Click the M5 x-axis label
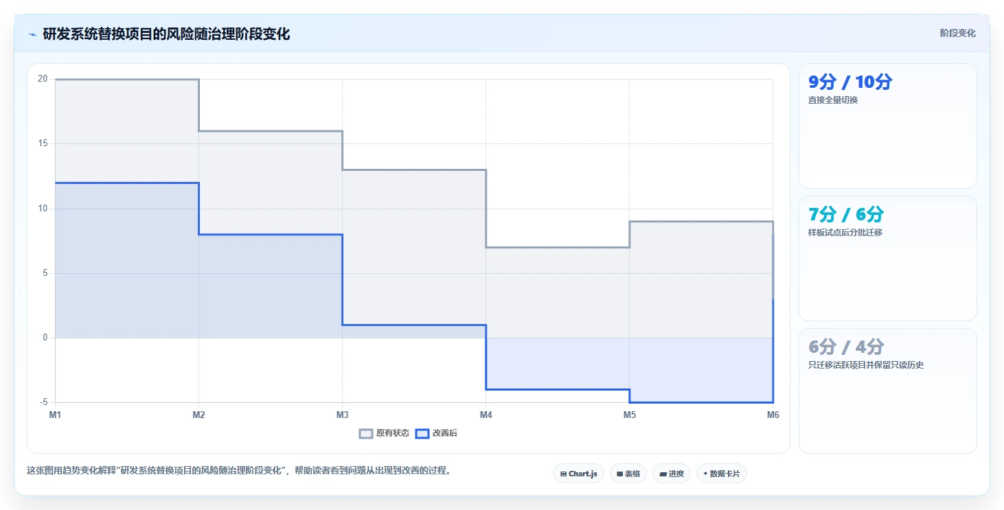The image size is (1004, 510). click(x=629, y=415)
